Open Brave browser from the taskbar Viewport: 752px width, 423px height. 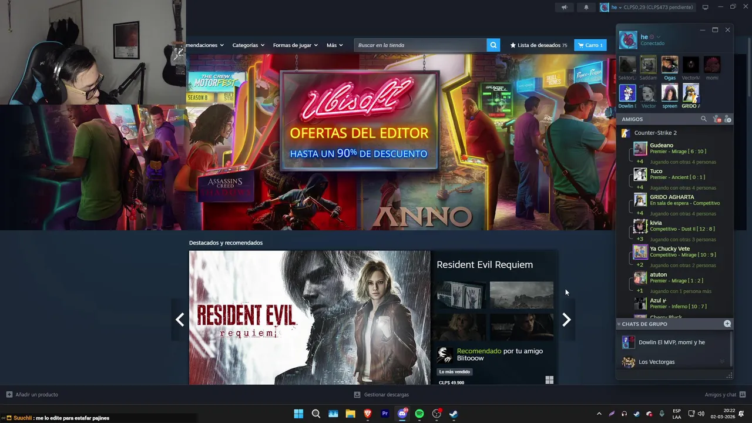pyautogui.click(x=368, y=414)
